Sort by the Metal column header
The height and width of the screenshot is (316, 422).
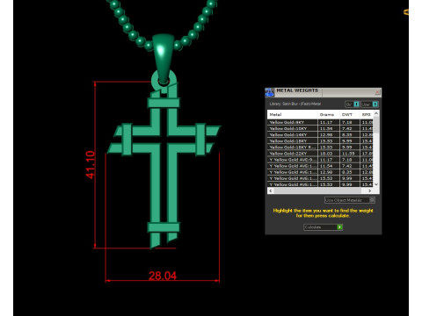[292, 114]
